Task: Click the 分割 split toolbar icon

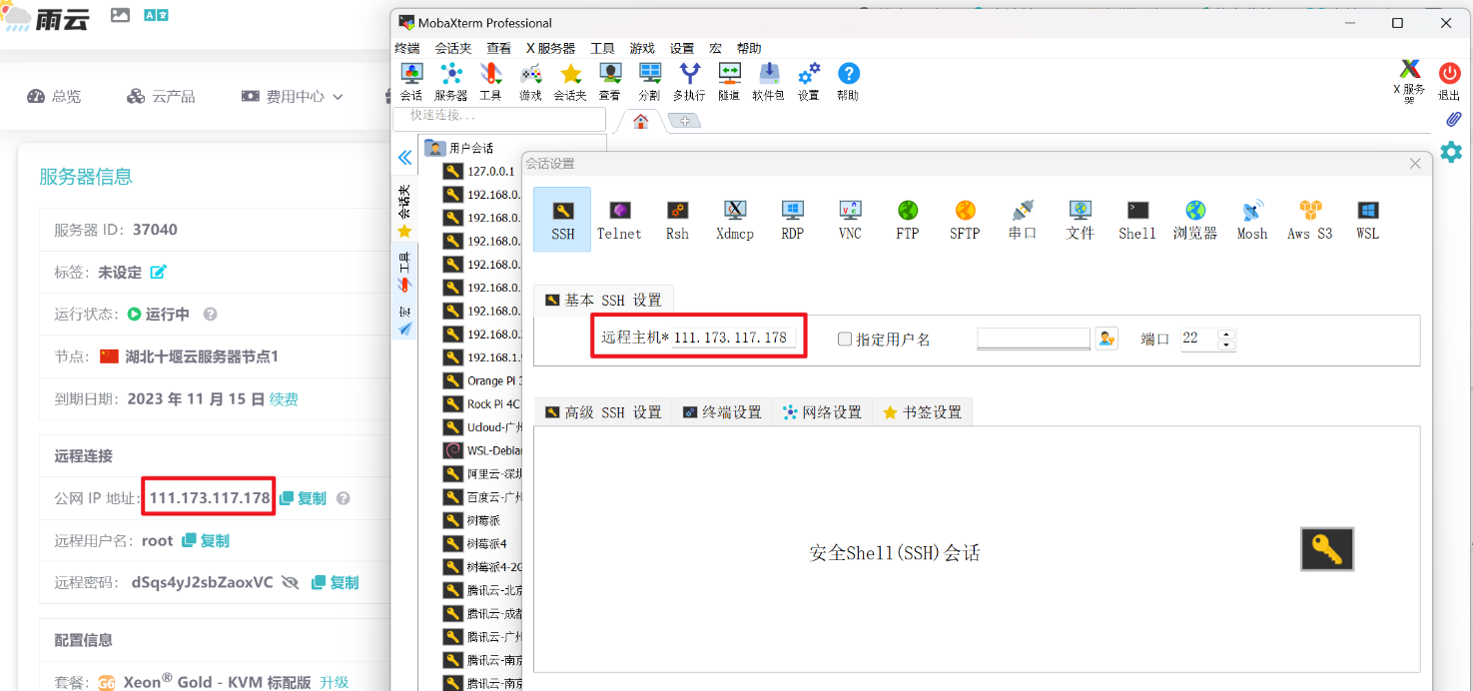Action: pyautogui.click(x=650, y=81)
